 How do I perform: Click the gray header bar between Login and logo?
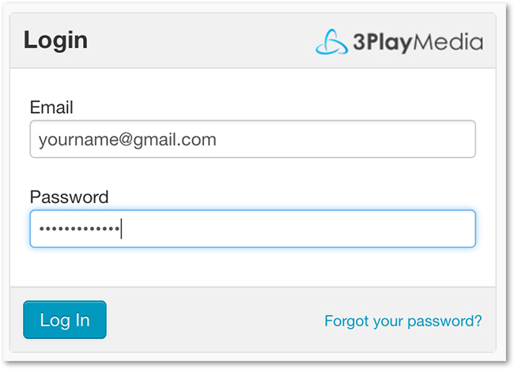202,41
